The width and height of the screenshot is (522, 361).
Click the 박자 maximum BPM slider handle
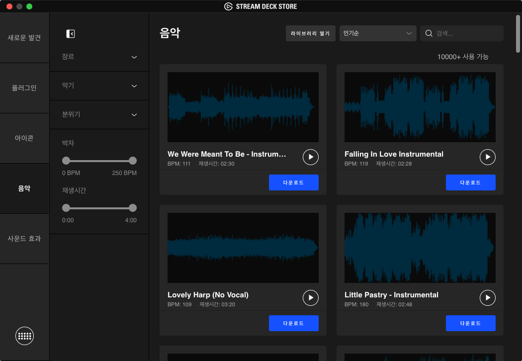coord(133,161)
